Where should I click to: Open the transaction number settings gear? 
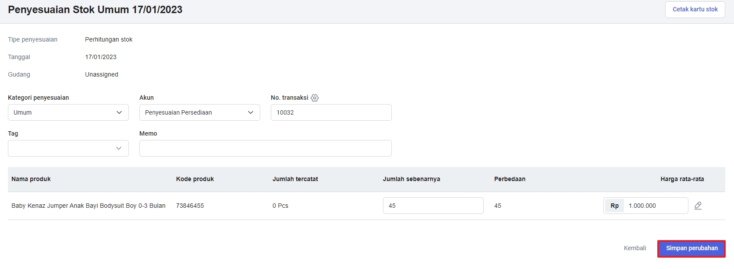(315, 98)
